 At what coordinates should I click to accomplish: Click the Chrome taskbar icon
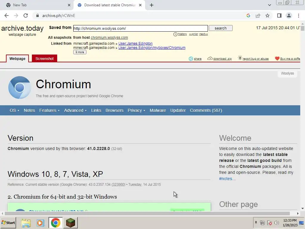[x=56, y=222]
